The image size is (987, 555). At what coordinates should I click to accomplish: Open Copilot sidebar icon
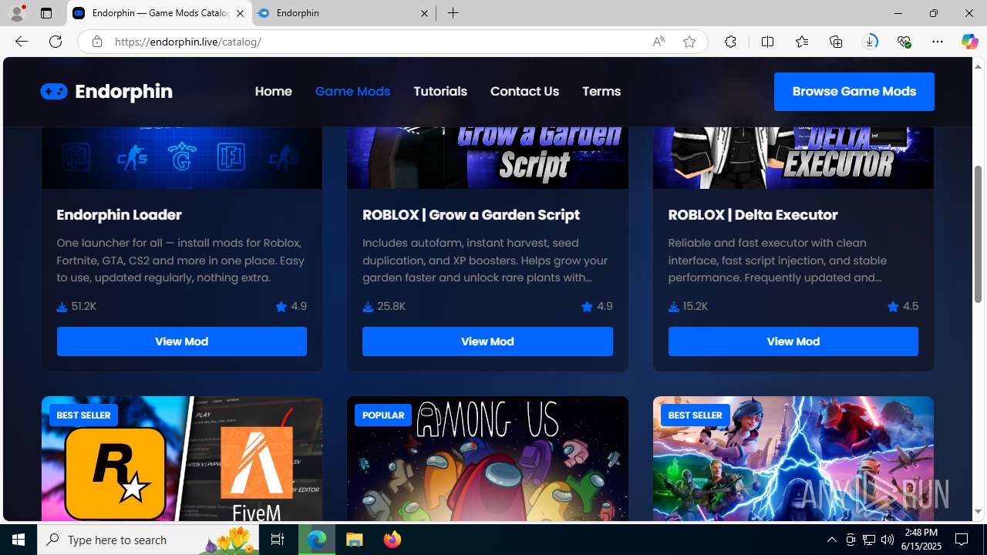969,42
